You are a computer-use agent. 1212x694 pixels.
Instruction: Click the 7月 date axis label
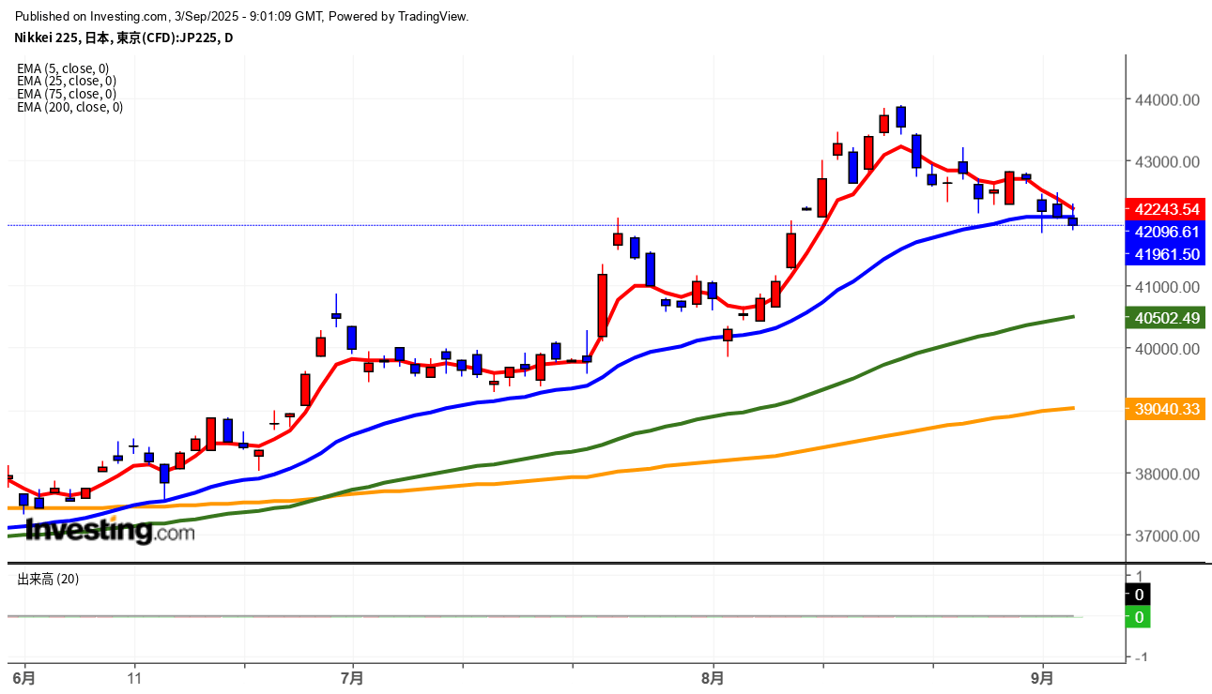[353, 677]
